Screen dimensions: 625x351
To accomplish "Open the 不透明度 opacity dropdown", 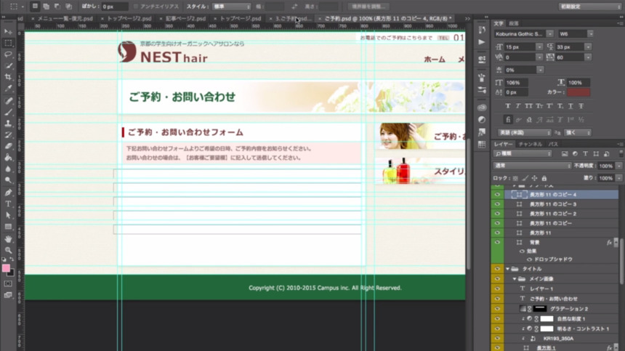I will (618, 166).
